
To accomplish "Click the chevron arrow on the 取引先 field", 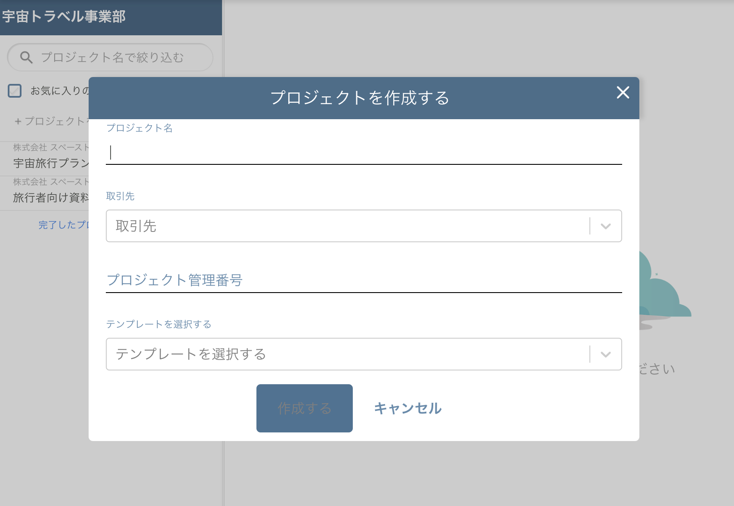I will coord(606,226).
